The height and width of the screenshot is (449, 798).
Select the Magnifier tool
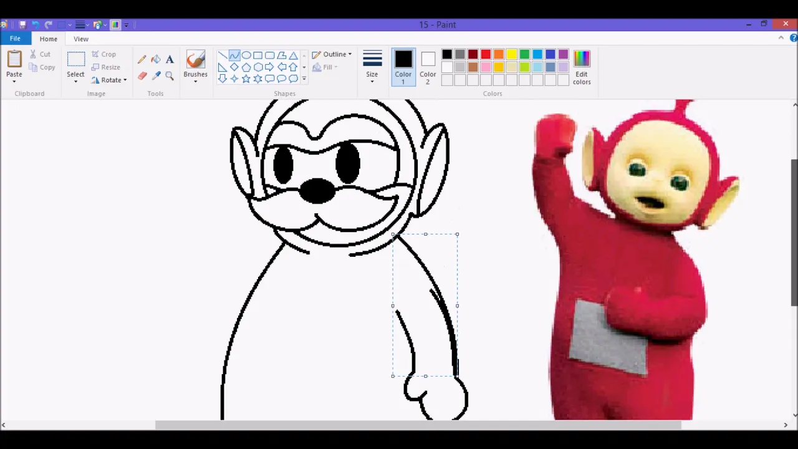click(170, 77)
